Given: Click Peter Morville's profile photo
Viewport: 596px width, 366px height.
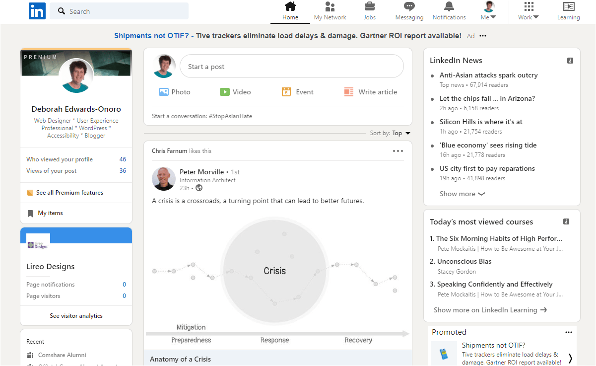Looking at the screenshot, I should pyautogui.click(x=163, y=179).
